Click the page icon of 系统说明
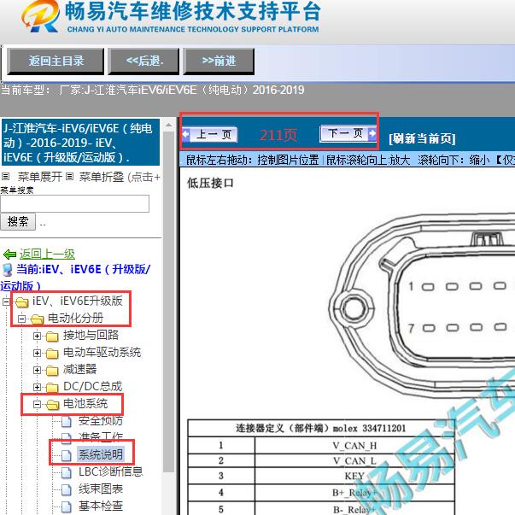This screenshot has height=515, width=515. (67, 455)
